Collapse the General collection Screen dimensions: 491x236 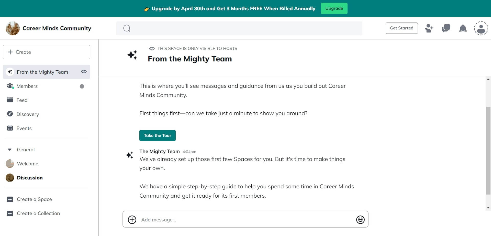pos(10,149)
